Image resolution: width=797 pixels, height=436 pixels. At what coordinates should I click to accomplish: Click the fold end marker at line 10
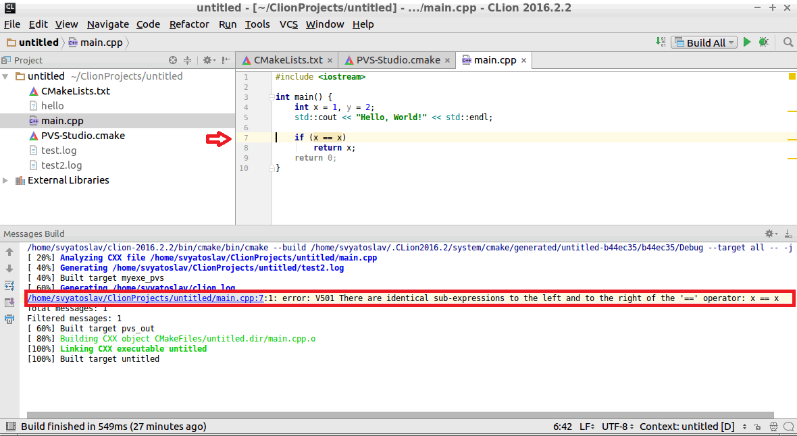click(272, 168)
